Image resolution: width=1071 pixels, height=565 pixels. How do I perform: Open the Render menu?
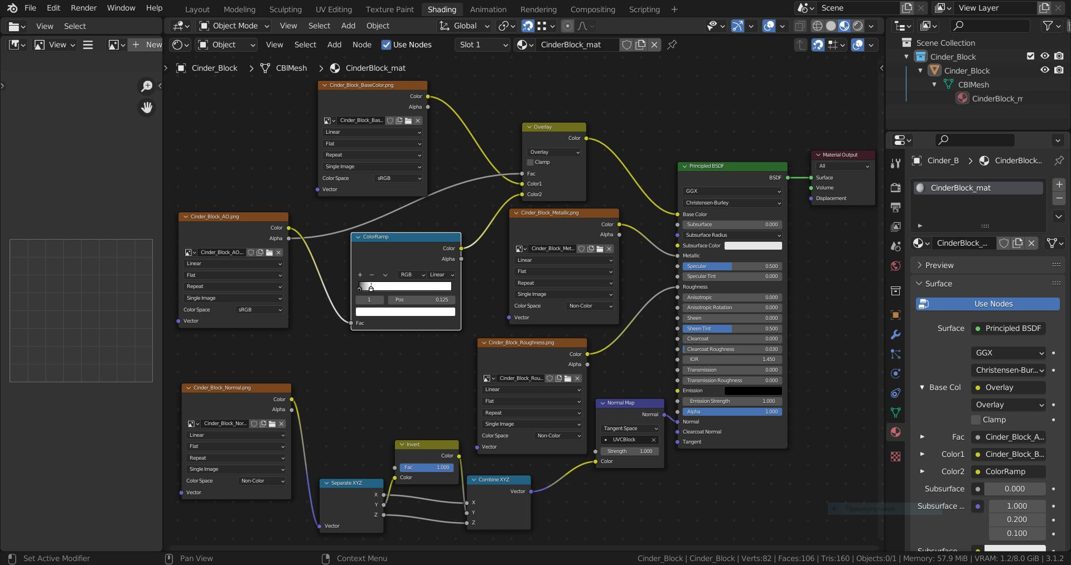pyautogui.click(x=84, y=8)
